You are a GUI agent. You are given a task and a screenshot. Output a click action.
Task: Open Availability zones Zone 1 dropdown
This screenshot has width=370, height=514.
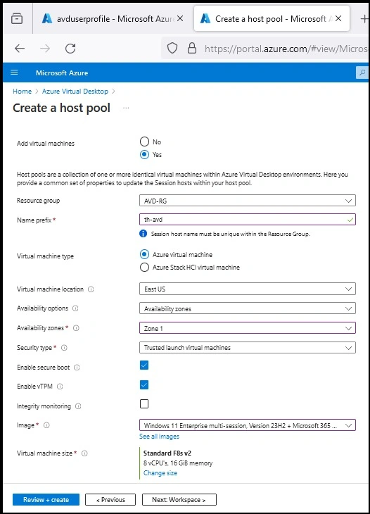point(248,328)
